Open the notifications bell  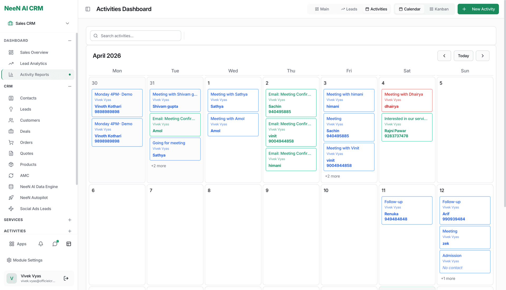pos(41,244)
